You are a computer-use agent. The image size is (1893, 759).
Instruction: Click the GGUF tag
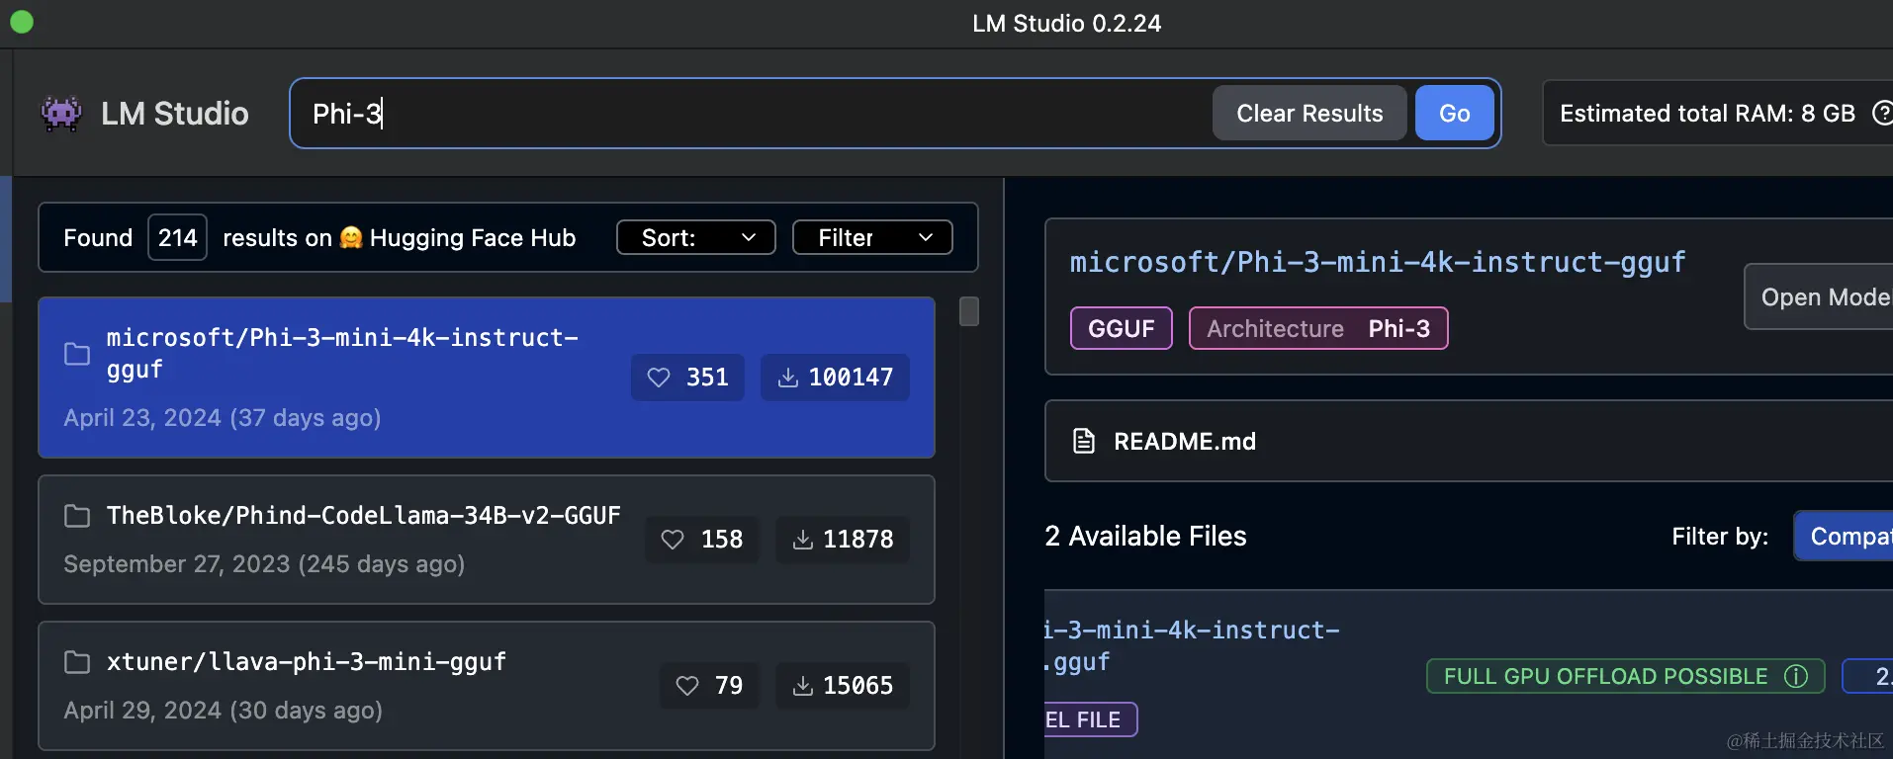point(1122,328)
